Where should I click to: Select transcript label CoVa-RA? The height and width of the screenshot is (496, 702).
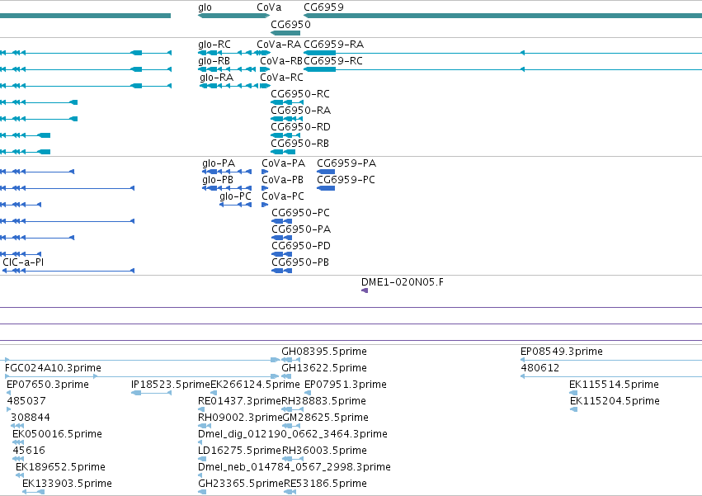tap(279, 45)
